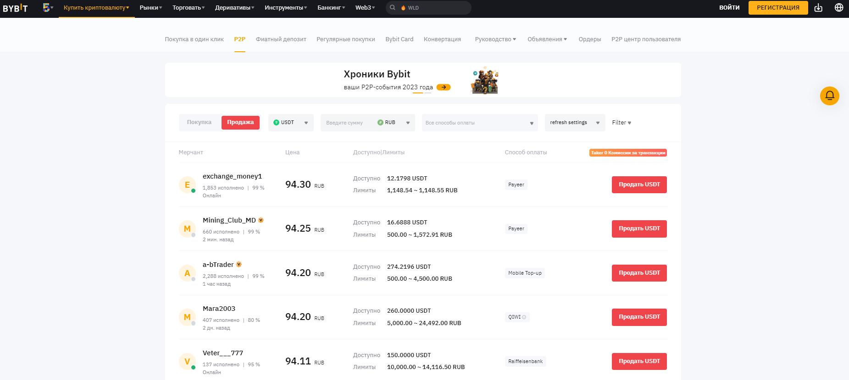This screenshot has height=380, width=849.
Task: Open the Bybit Card tab
Action: coord(400,39)
